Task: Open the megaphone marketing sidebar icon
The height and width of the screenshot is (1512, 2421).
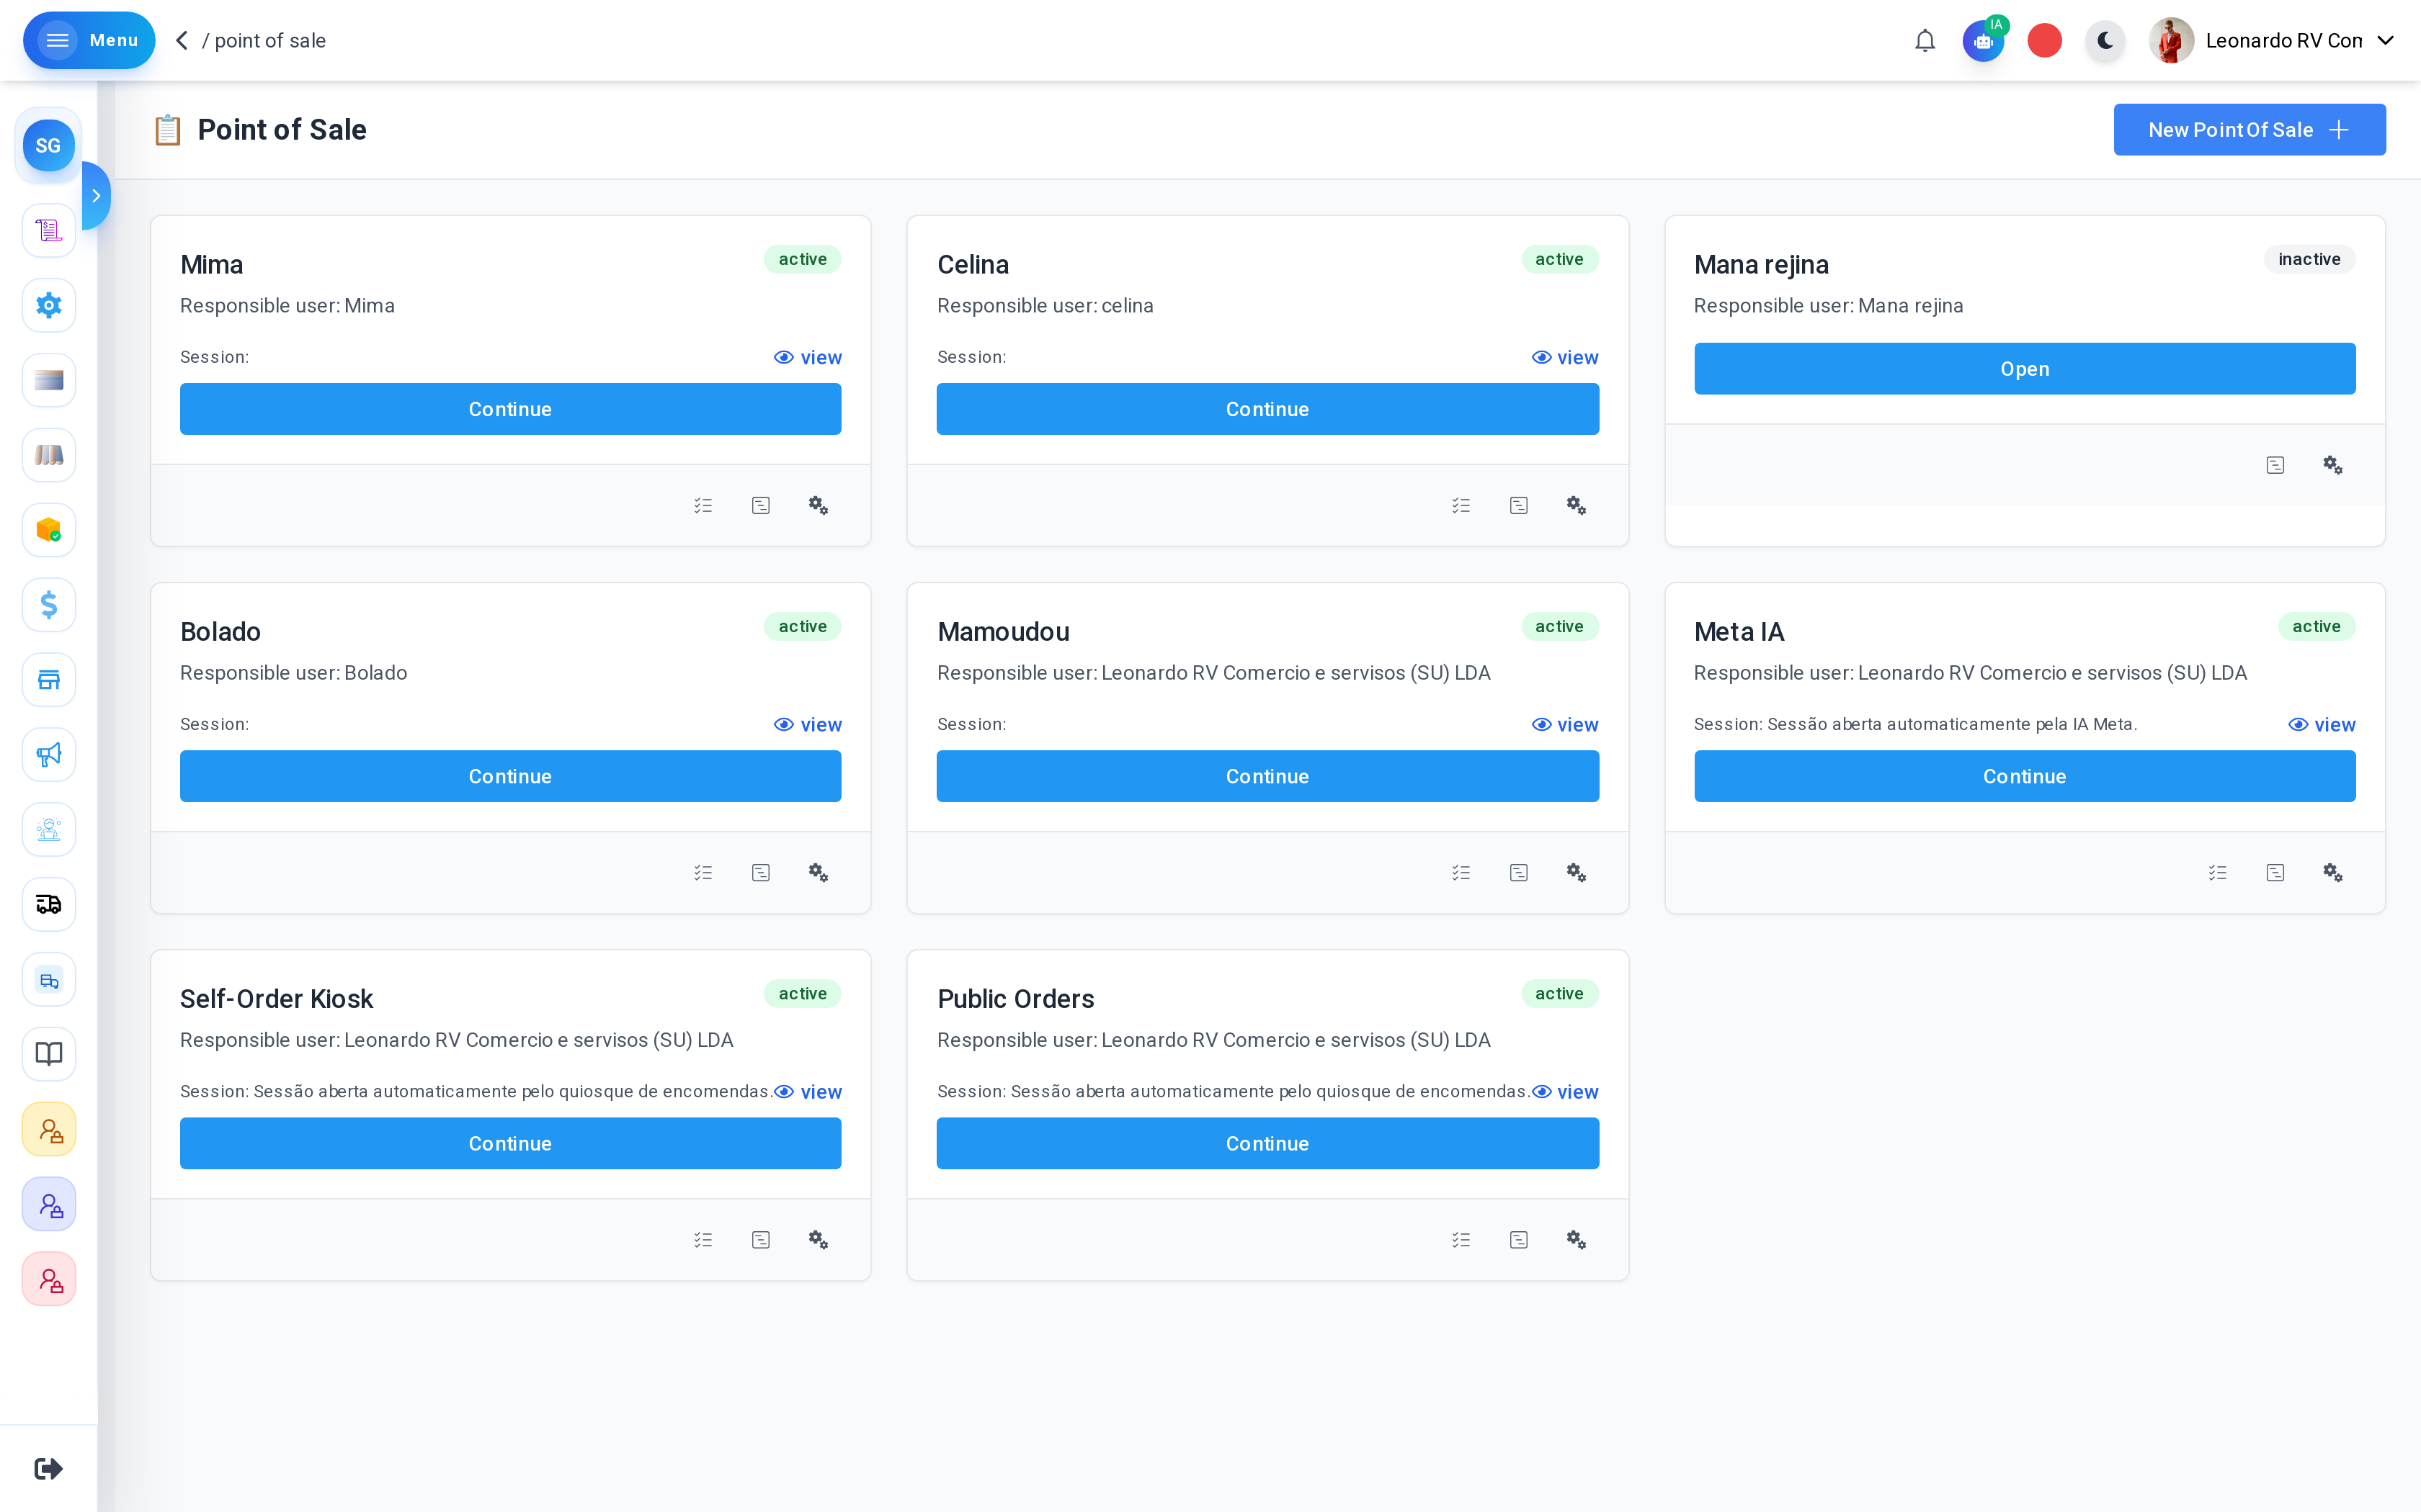Action: (x=49, y=755)
